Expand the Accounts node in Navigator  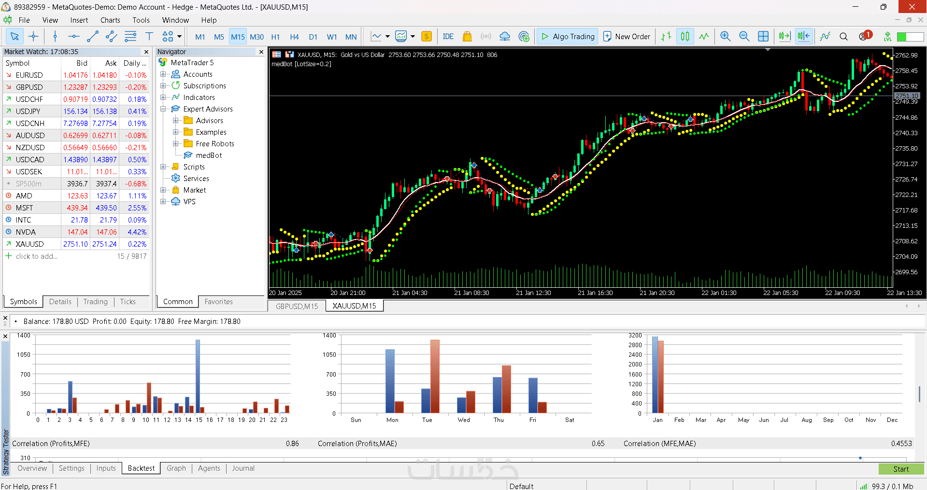(x=163, y=74)
